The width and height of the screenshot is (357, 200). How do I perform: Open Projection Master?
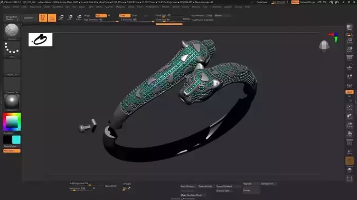pos(12,18)
